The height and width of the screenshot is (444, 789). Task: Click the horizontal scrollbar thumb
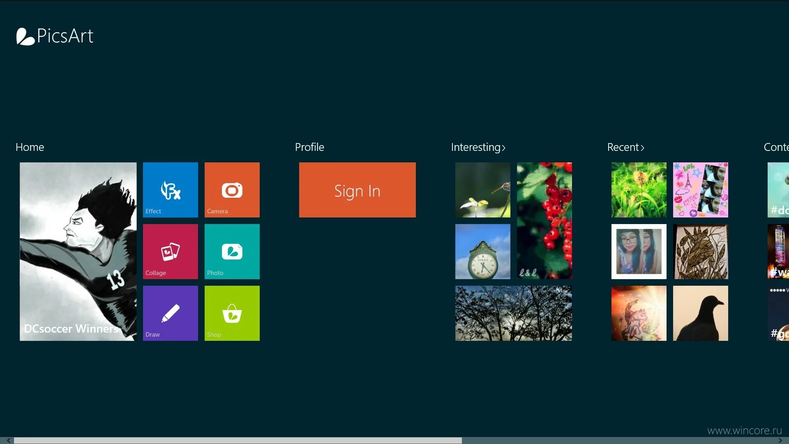238,440
